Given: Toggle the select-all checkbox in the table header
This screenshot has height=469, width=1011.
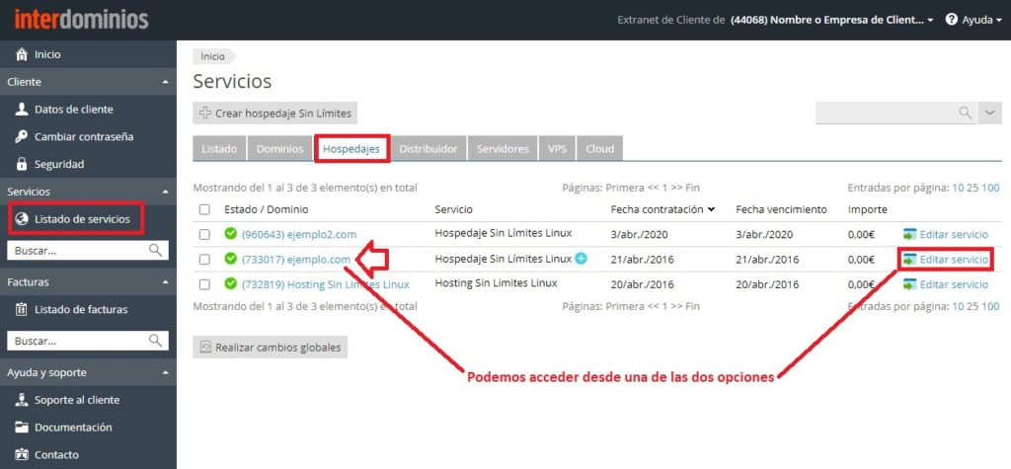Looking at the screenshot, I should click(204, 209).
